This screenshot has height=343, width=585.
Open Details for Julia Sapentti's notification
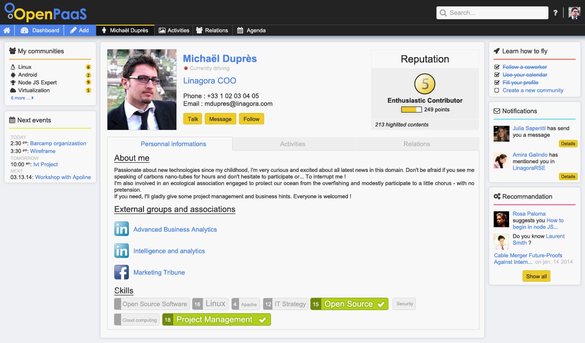point(568,144)
